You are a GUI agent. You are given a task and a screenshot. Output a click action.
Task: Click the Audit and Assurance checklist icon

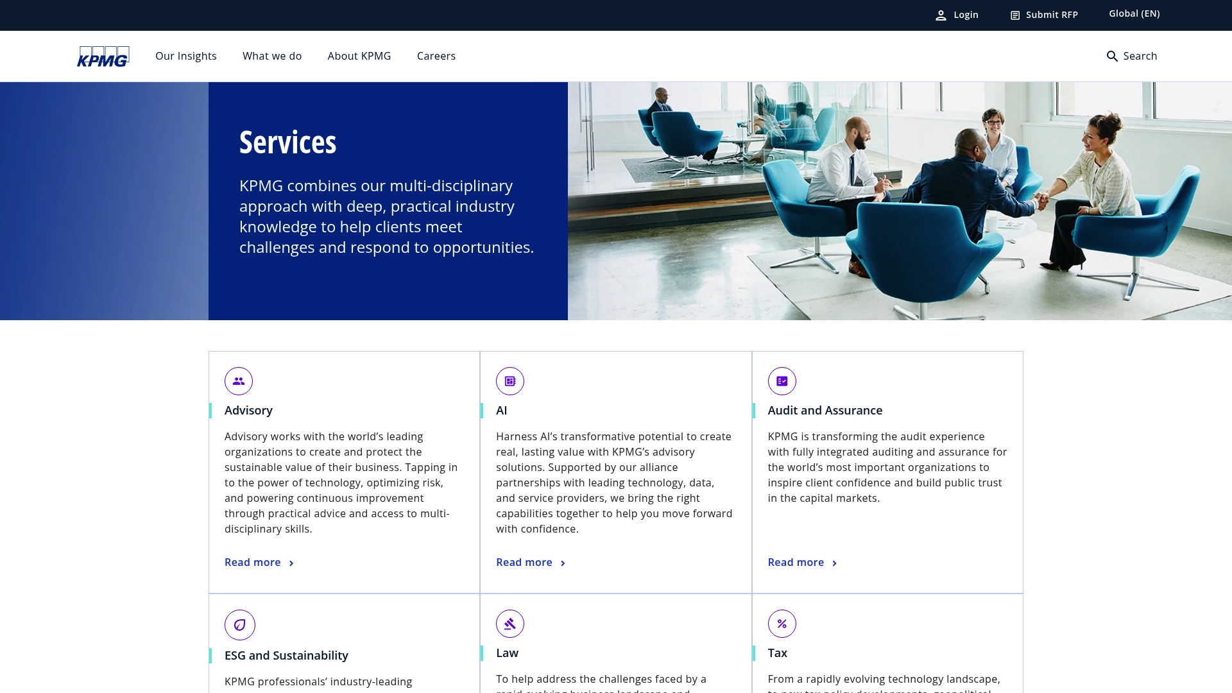tap(782, 381)
